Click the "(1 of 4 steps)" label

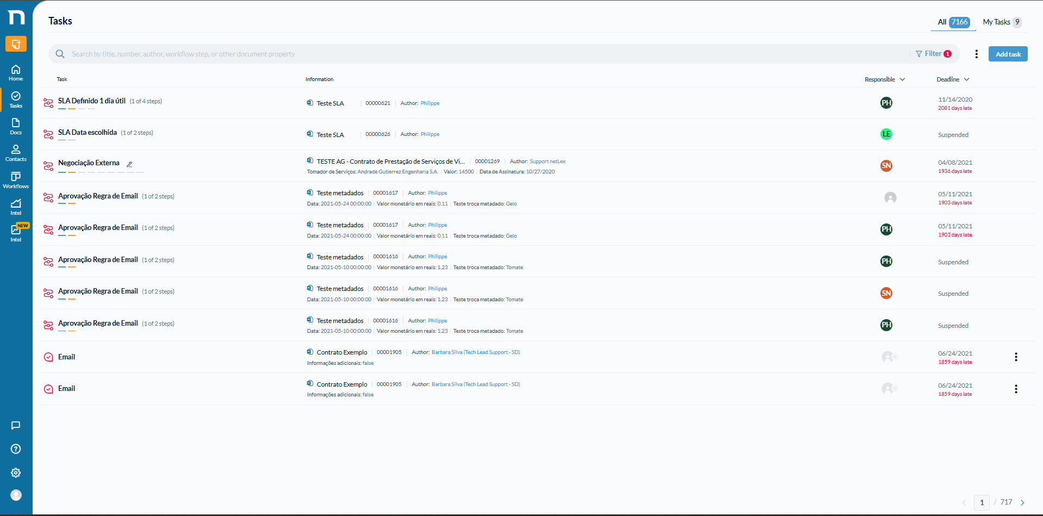[146, 101]
